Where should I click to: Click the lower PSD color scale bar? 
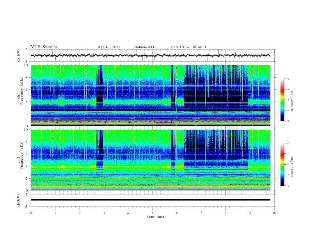coord(282,164)
